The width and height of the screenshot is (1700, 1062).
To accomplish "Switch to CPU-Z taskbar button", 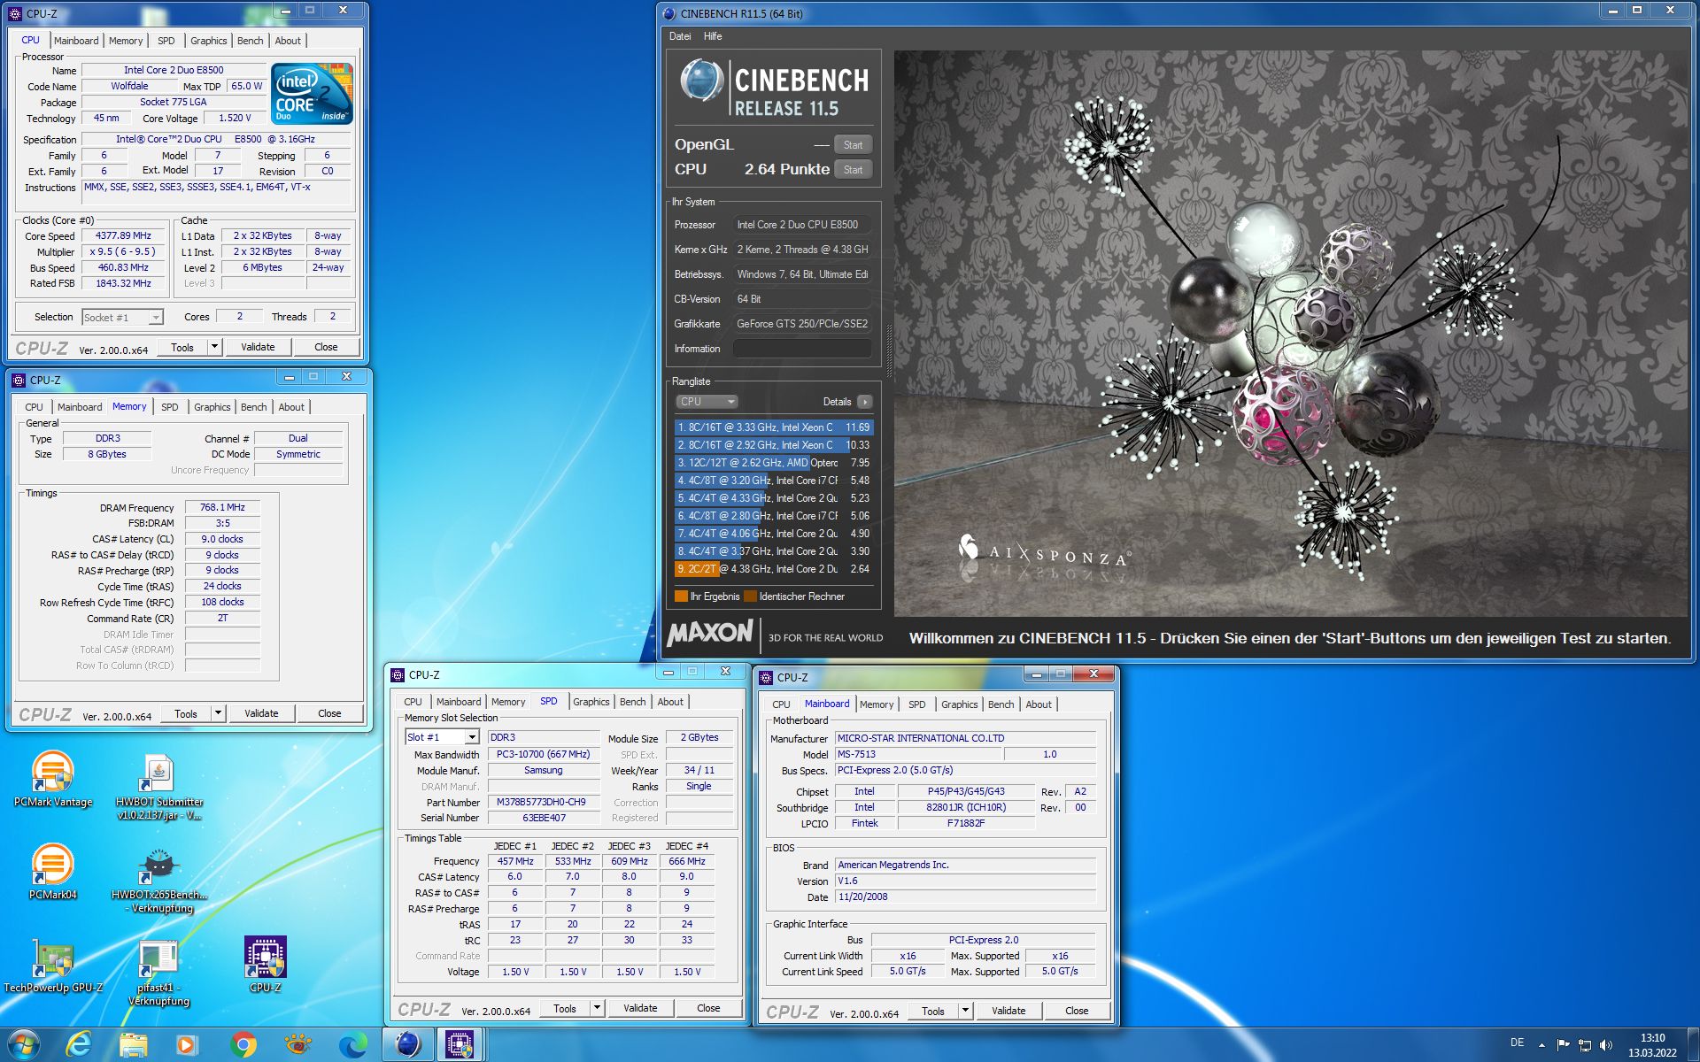I will click(460, 1045).
